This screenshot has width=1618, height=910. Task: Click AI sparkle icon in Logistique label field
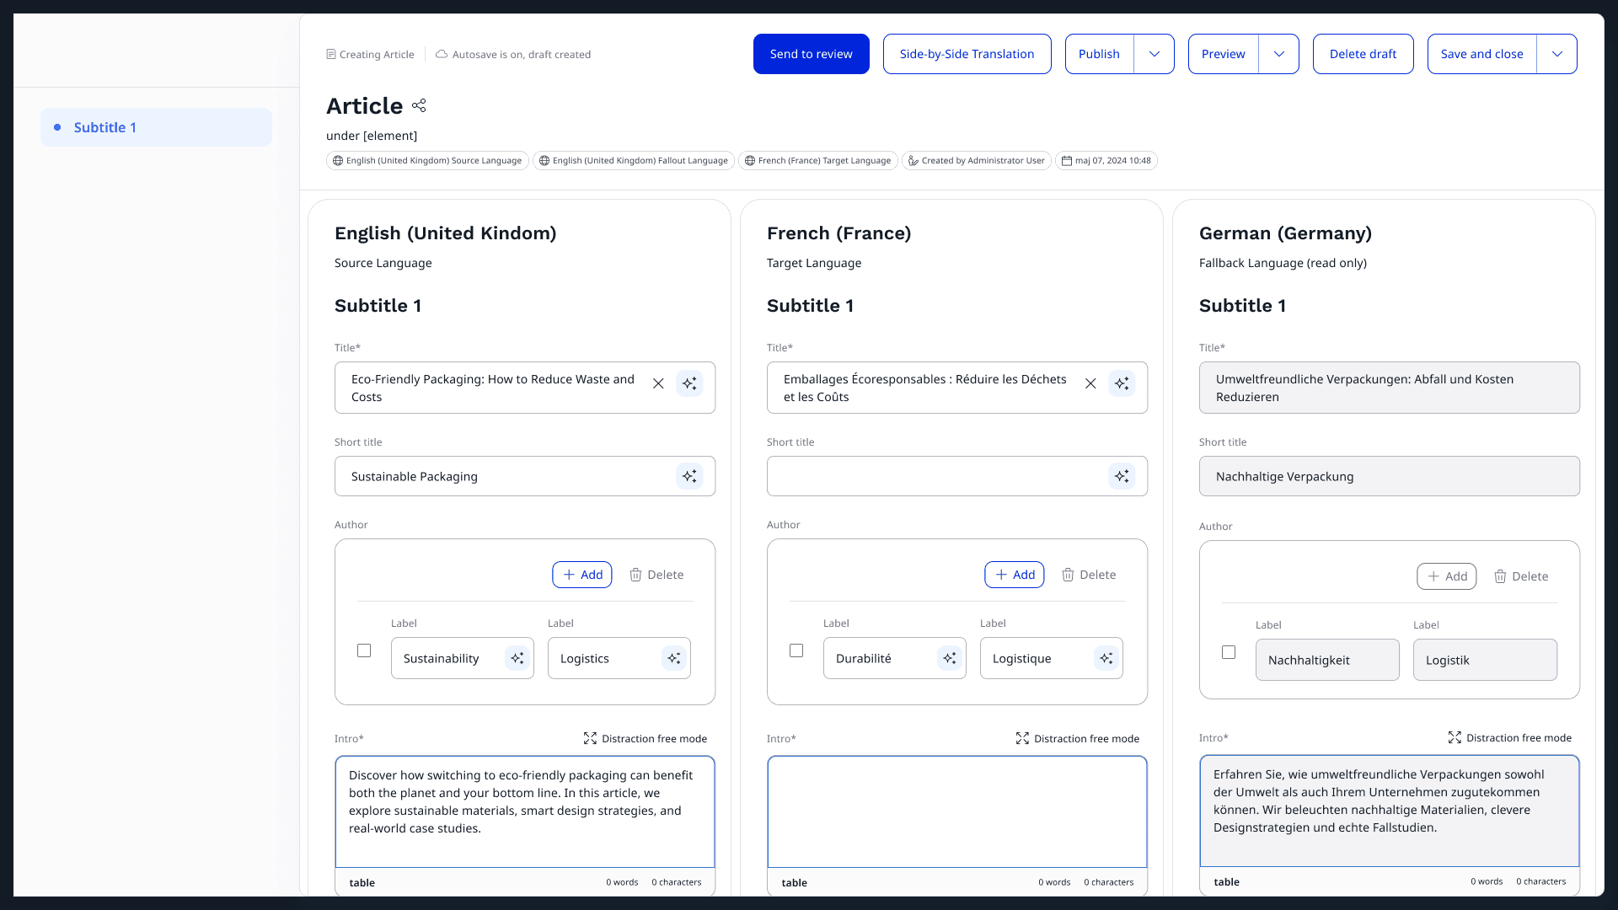[x=1106, y=658]
